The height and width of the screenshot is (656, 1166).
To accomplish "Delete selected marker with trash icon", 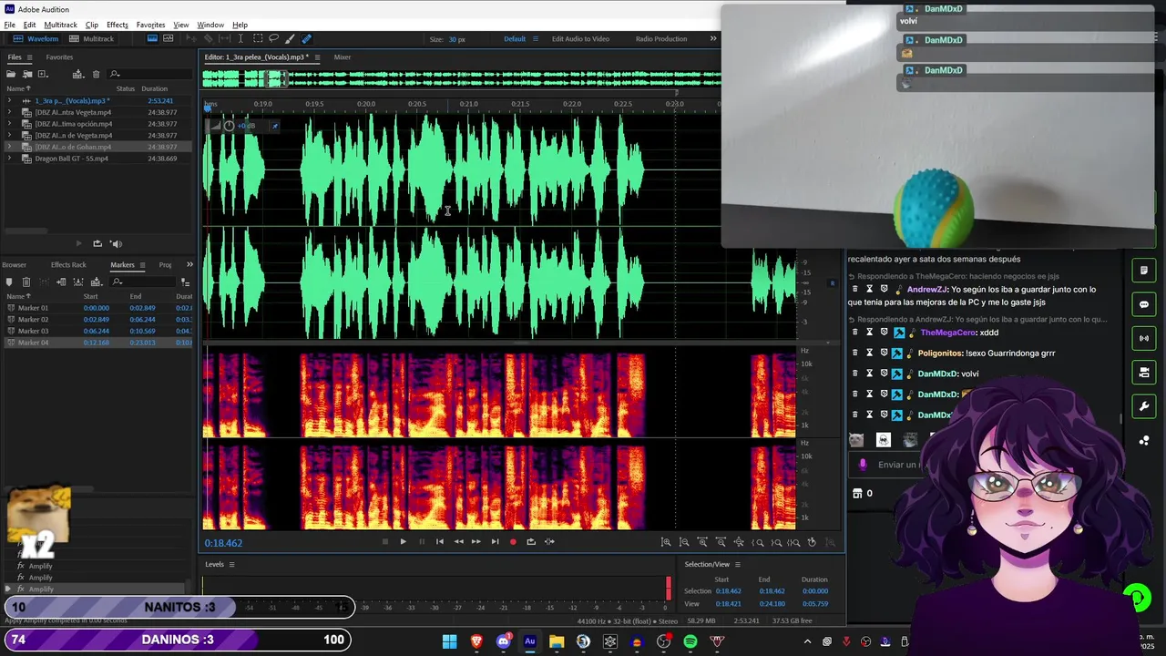I will click(26, 282).
